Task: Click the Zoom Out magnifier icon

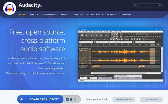Action: (x=135, y=39)
